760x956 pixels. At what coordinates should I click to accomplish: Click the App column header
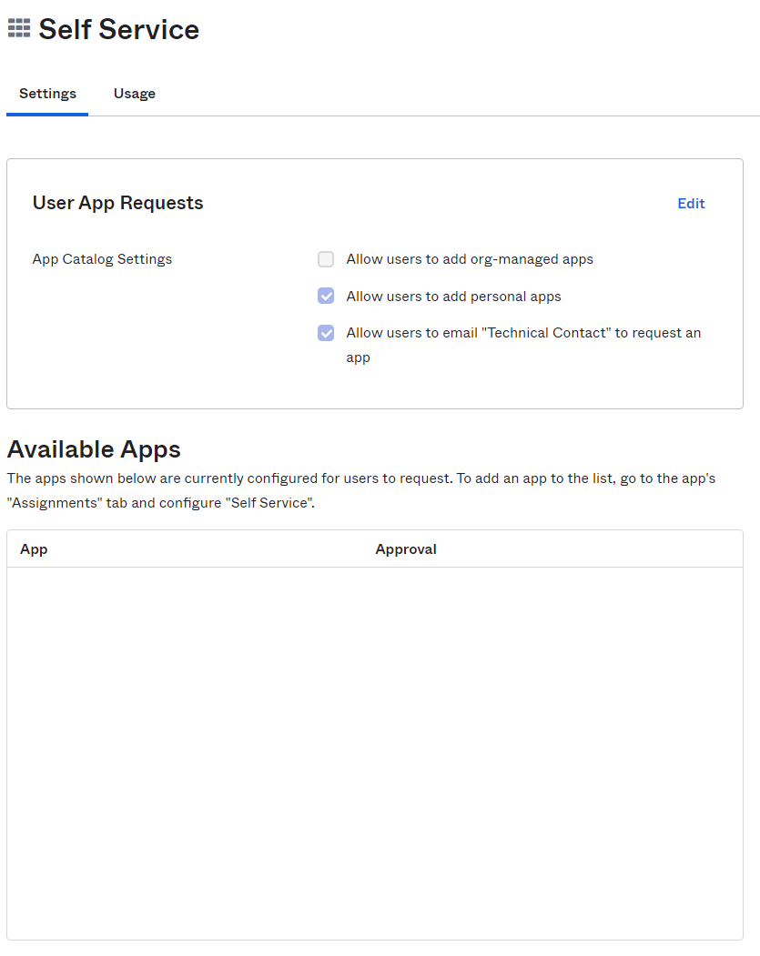[34, 549]
